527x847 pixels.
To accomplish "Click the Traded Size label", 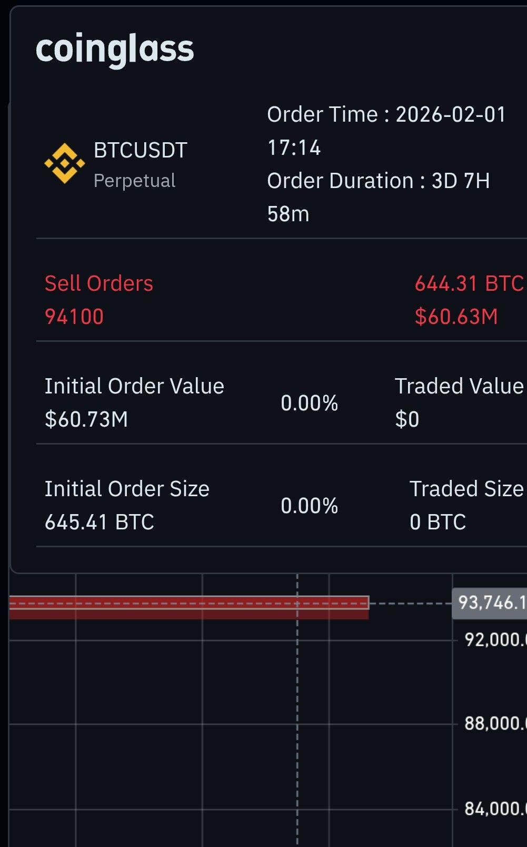I will click(466, 489).
